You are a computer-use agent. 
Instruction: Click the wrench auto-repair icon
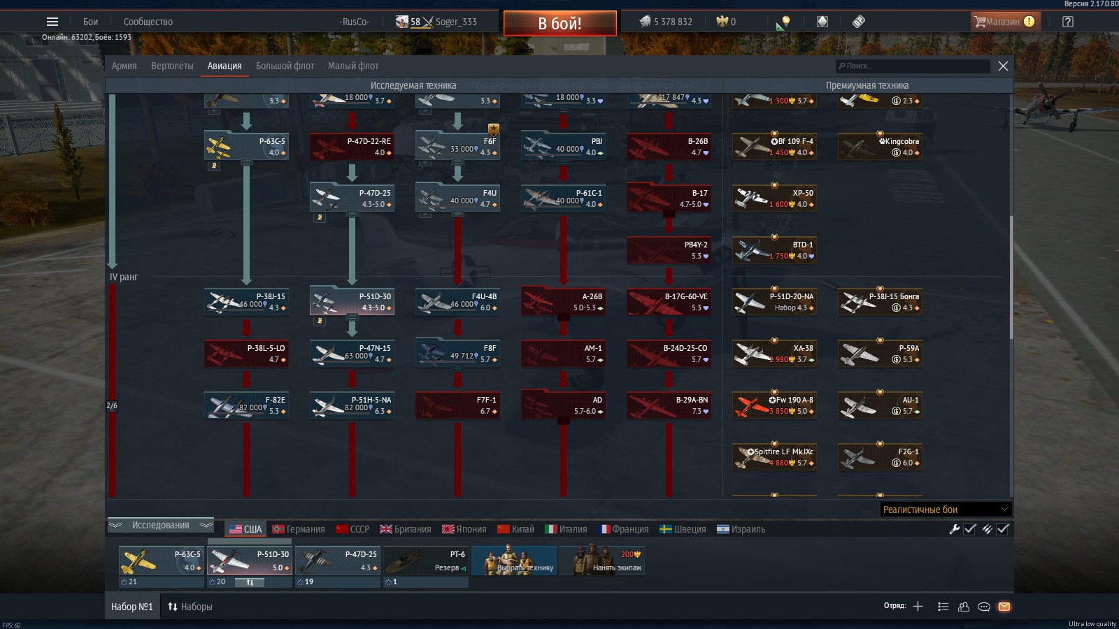coord(954,529)
